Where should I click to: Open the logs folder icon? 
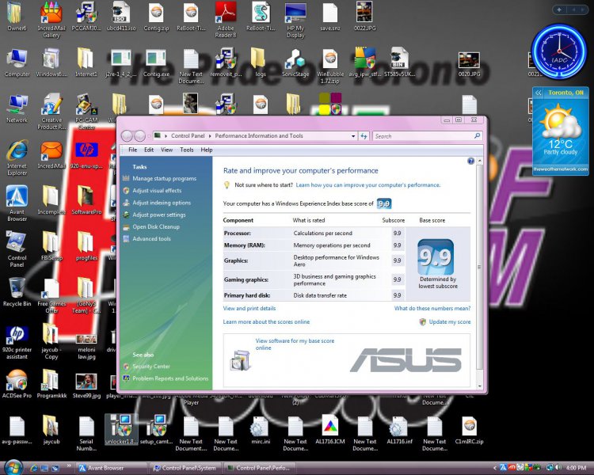point(260,63)
